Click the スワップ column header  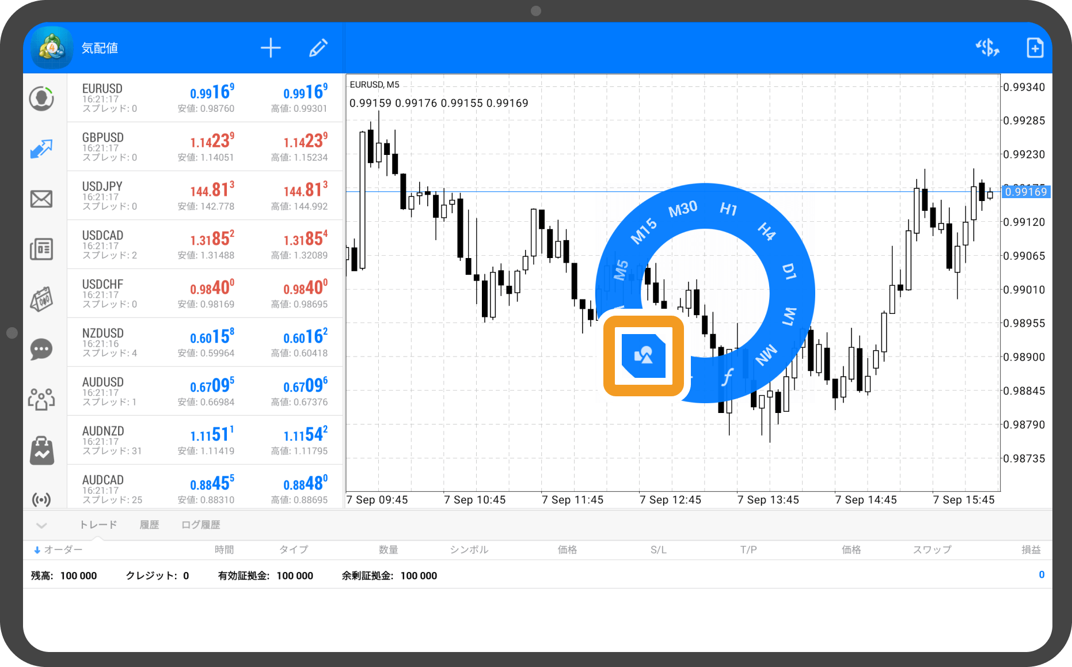[932, 549]
